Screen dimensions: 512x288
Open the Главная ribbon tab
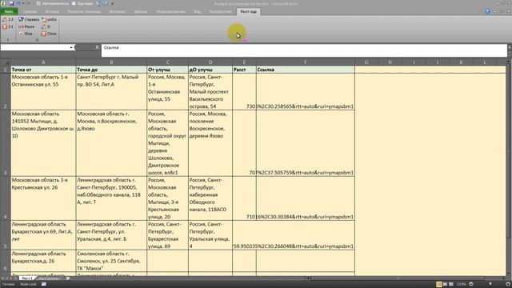coord(30,11)
